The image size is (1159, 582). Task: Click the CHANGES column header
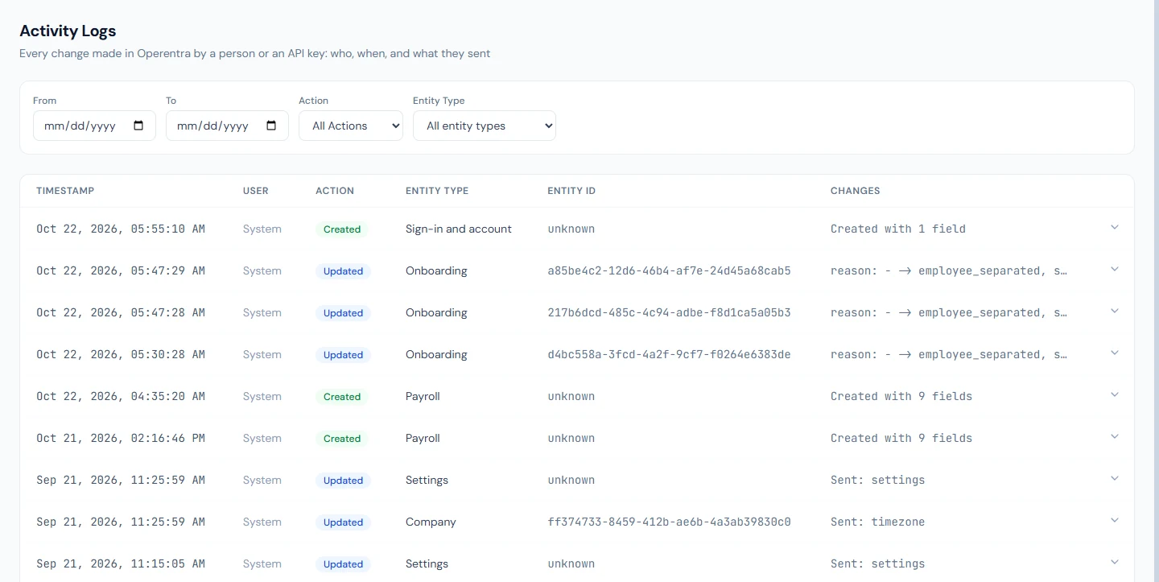click(856, 191)
